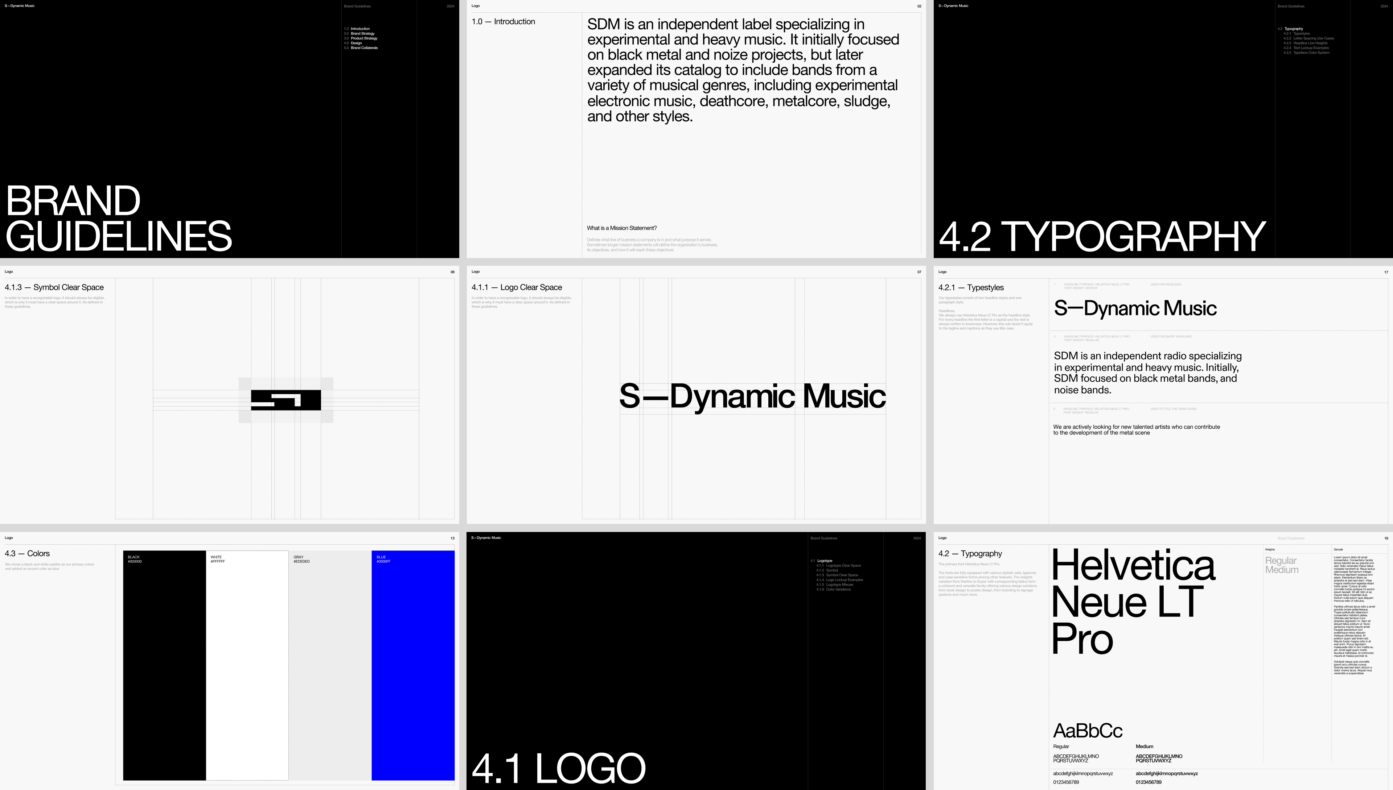Click the 'What is a Mission Statement?' heading
The width and height of the screenshot is (1393, 790).
pos(621,228)
